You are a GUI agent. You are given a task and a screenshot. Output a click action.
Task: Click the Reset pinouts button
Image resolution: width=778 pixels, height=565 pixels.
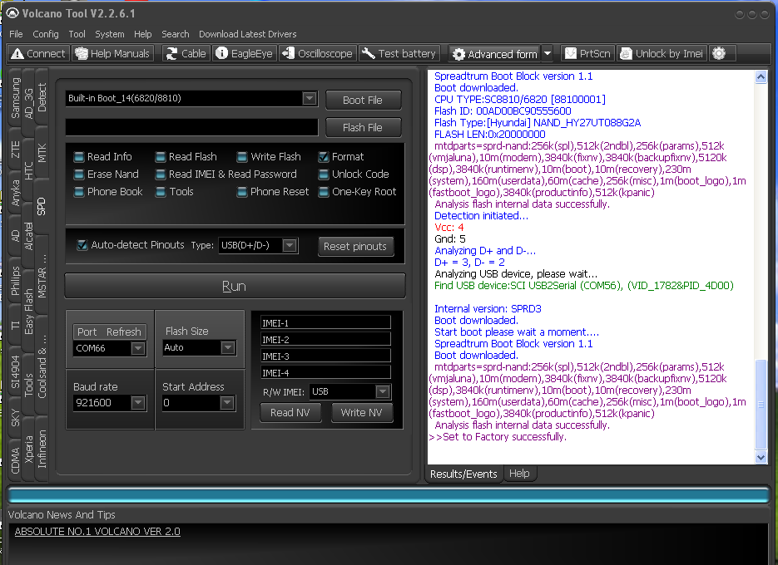coord(355,246)
